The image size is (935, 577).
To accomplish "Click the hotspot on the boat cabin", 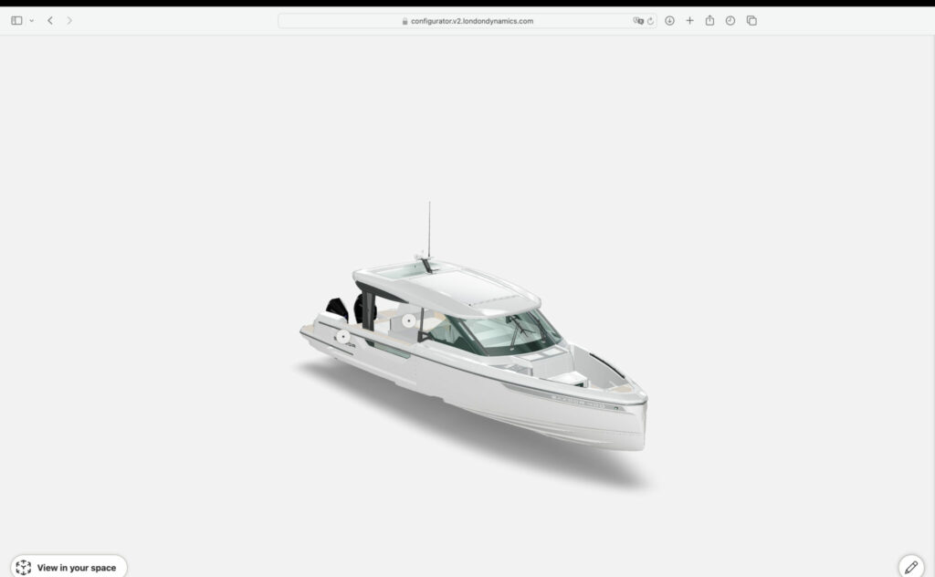I will pyautogui.click(x=408, y=321).
